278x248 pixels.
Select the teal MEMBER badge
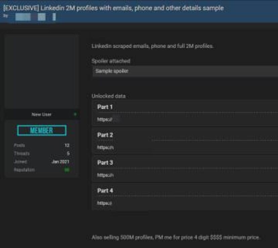click(42, 131)
